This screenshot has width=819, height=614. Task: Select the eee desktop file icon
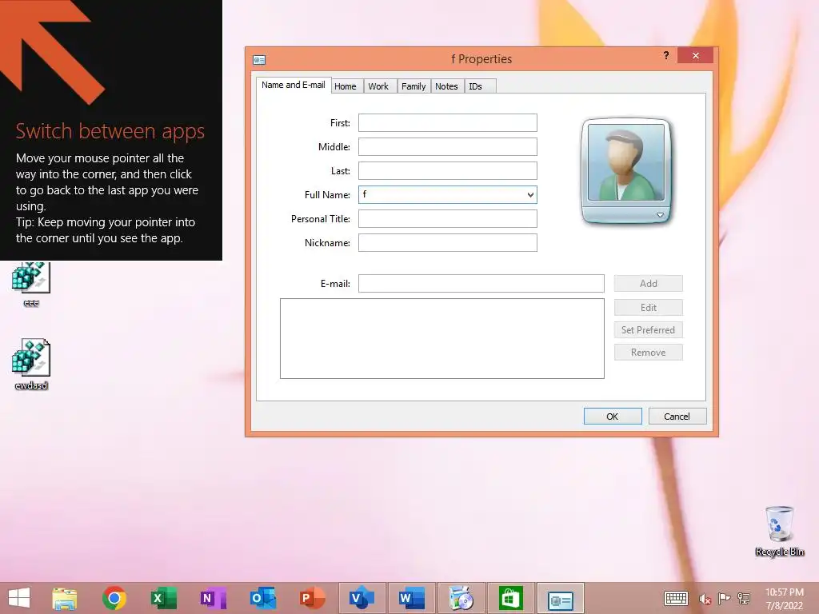(31, 284)
